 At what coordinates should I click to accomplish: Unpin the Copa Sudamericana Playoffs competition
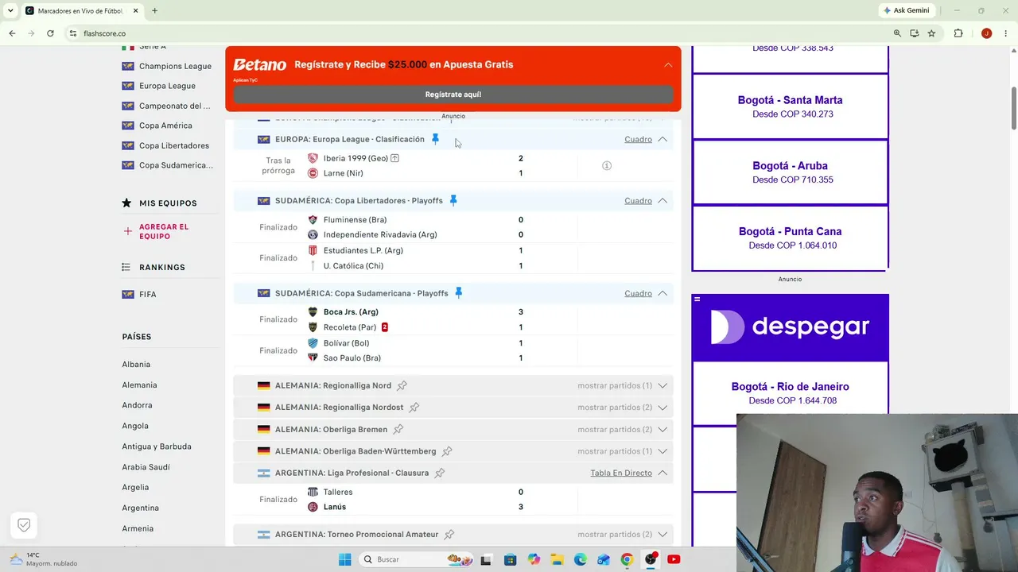tap(458, 293)
